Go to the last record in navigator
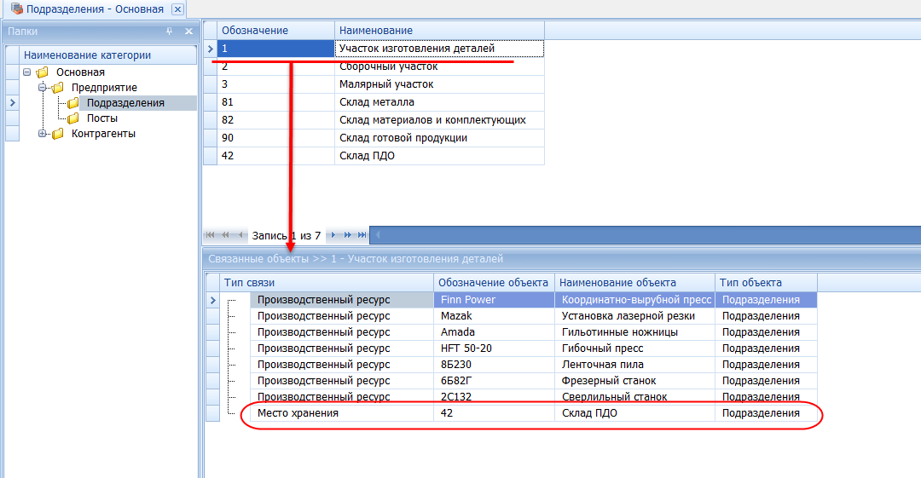The width and height of the screenshot is (921, 478). pos(362,234)
